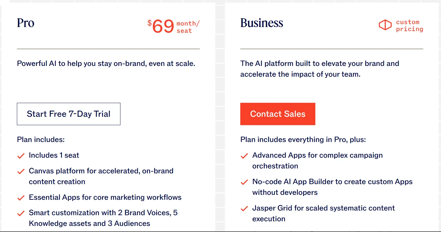Click the Business plan heading
The width and height of the screenshot is (441, 232).
pos(262,23)
